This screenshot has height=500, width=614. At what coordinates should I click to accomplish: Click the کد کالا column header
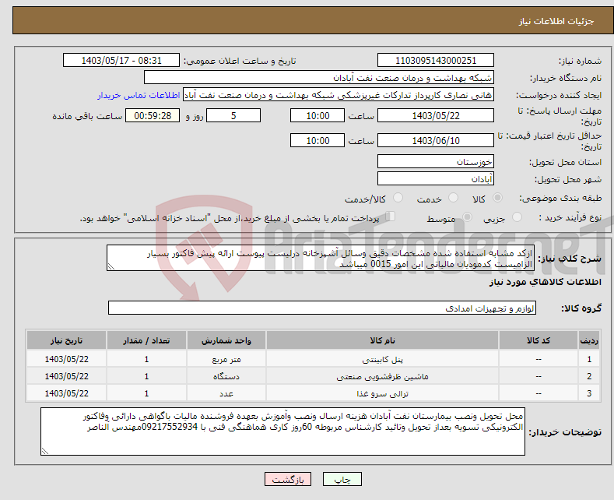539,340
